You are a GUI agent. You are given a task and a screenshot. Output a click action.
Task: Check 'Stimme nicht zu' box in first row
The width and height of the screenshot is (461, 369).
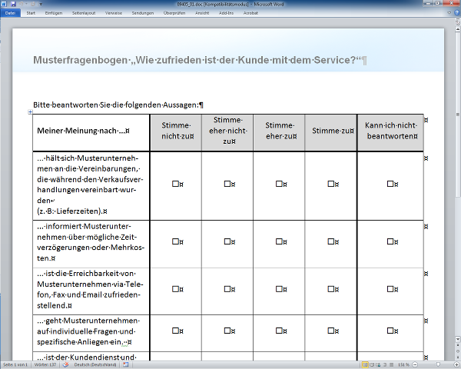[176, 184]
